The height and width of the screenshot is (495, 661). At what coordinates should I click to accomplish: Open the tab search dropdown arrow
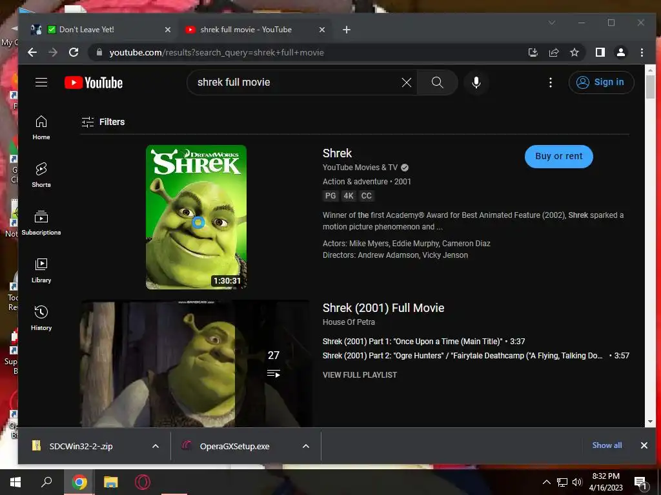point(552,23)
